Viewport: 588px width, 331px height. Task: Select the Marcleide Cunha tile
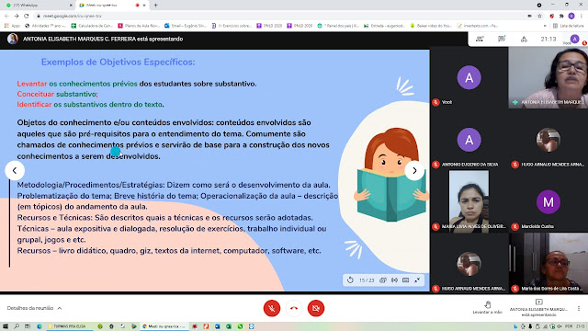click(548, 202)
